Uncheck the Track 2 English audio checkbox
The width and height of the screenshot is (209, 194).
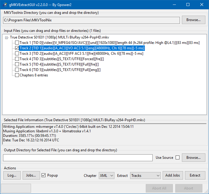click(x=17, y=48)
